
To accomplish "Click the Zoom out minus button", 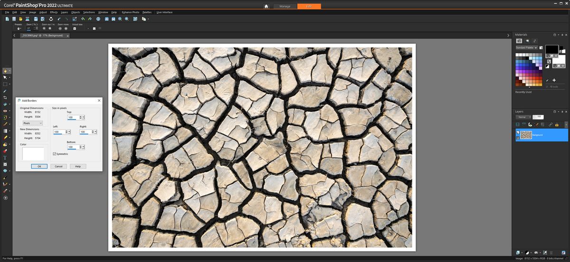I will tap(44, 28).
